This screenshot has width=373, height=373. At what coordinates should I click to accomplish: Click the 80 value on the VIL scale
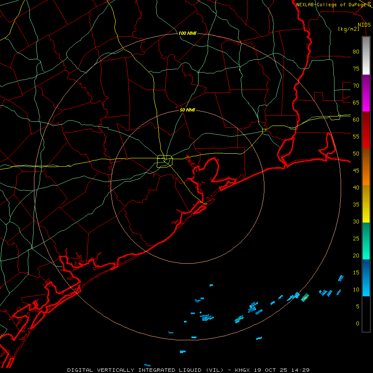pyautogui.click(x=356, y=52)
